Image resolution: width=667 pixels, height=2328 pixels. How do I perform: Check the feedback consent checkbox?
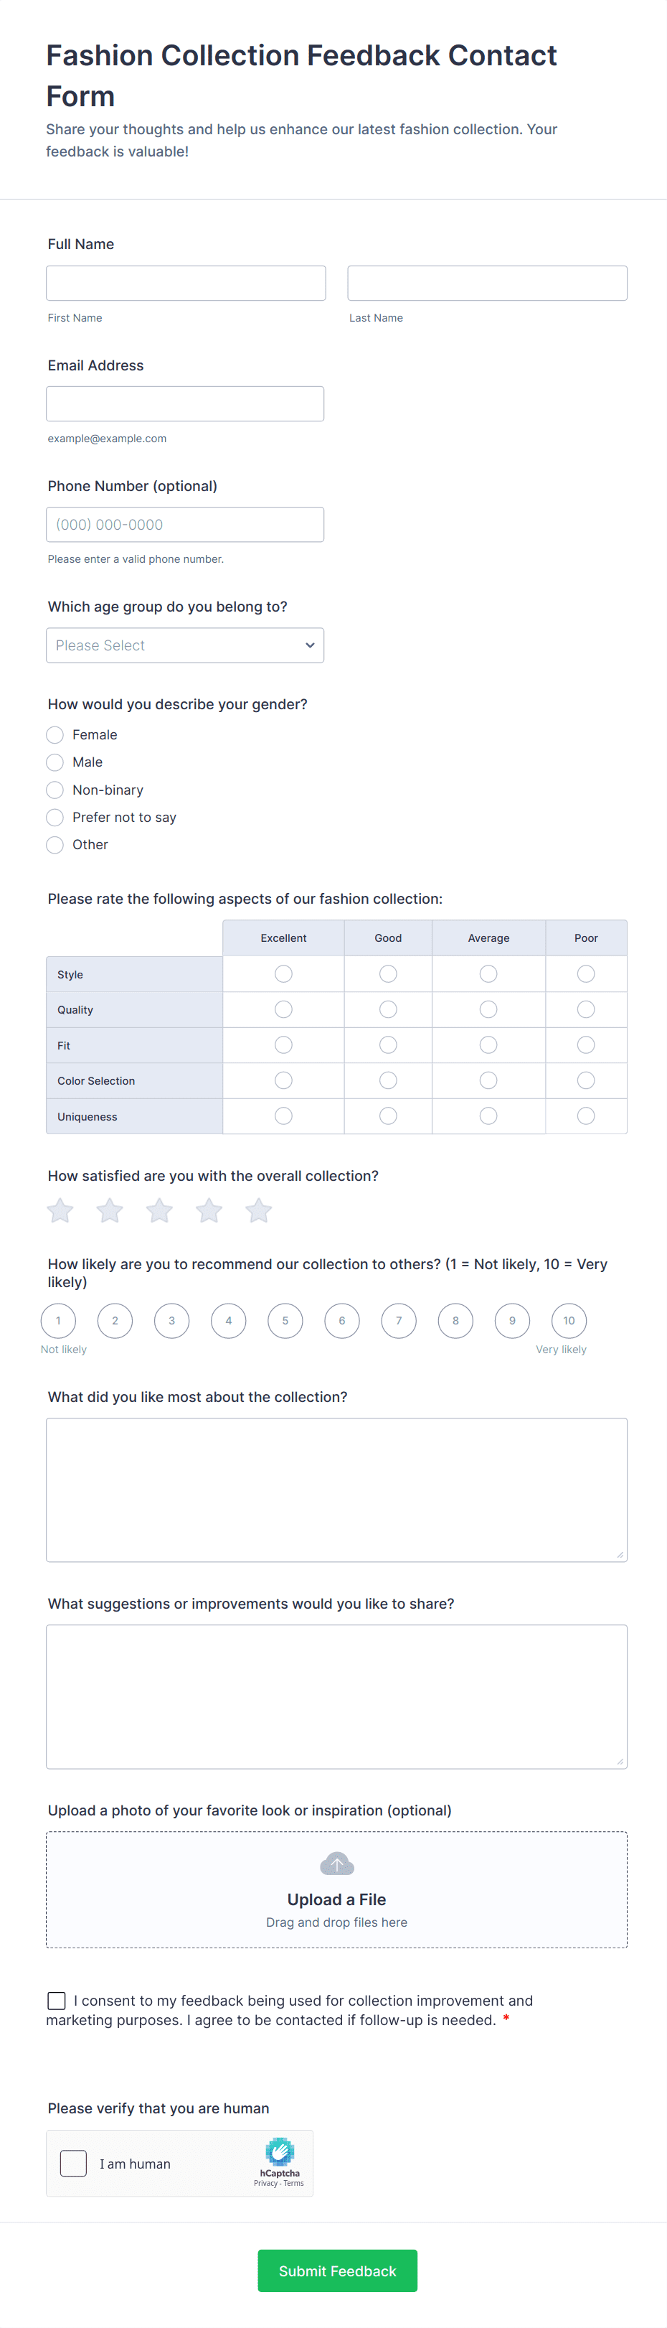click(57, 2001)
